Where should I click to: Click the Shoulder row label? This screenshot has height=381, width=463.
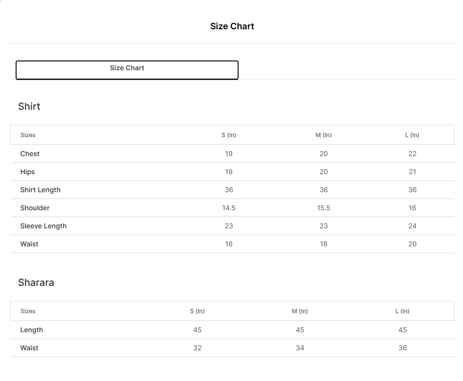(x=35, y=208)
